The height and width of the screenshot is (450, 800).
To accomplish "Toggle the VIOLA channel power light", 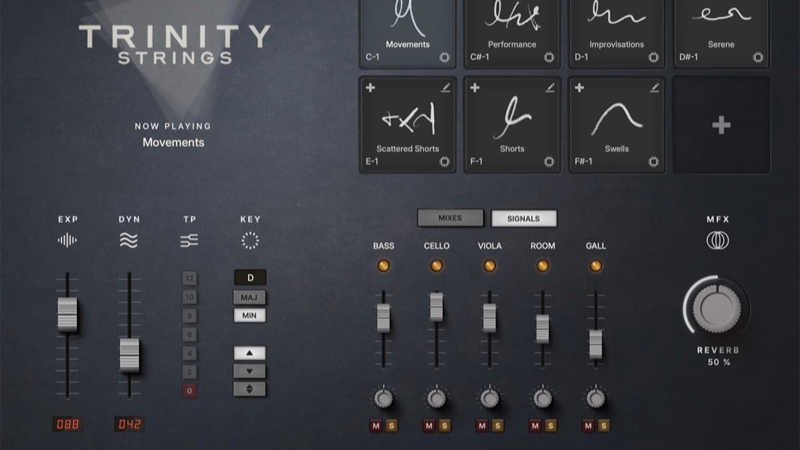I will (490, 265).
